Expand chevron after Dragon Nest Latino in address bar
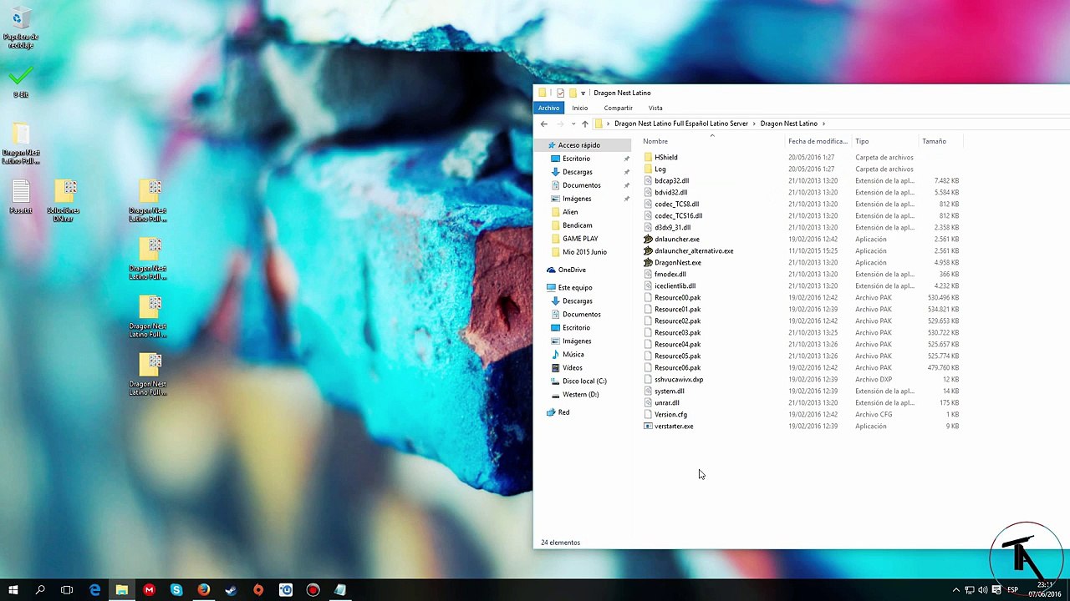 pyautogui.click(x=823, y=124)
